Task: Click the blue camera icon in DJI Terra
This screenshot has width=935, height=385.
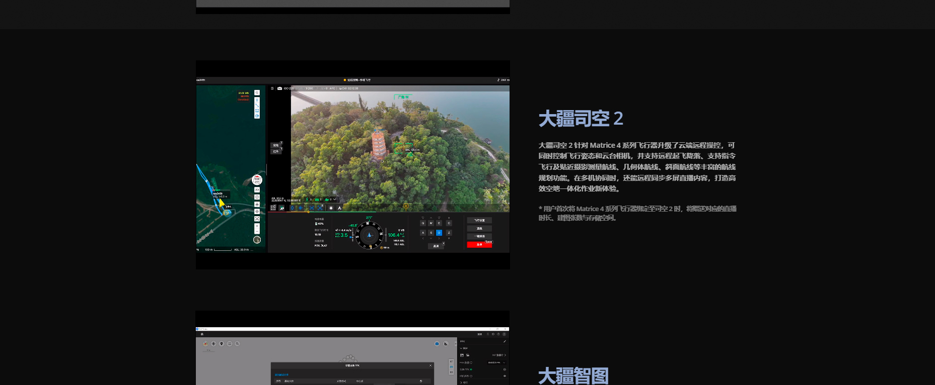Action: pos(437,344)
